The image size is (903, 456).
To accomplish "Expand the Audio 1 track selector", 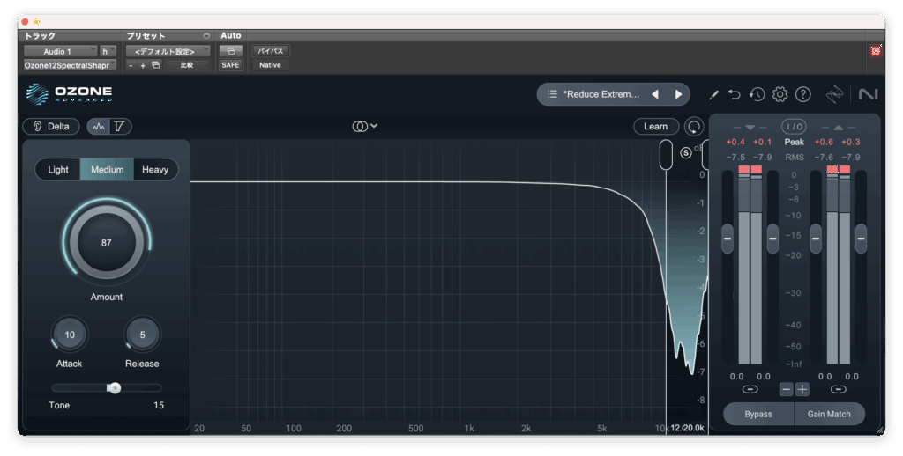I will pyautogui.click(x=60, y=52).
